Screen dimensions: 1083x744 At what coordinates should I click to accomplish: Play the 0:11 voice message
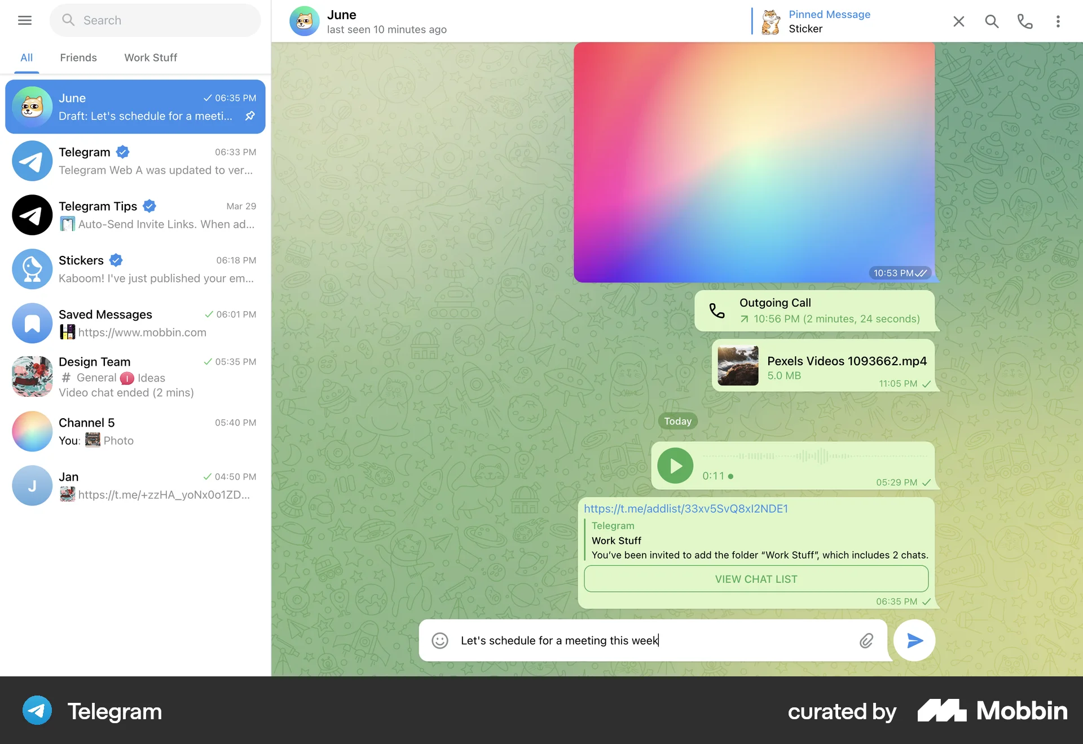pyautogui.click(x=675, y=466)
